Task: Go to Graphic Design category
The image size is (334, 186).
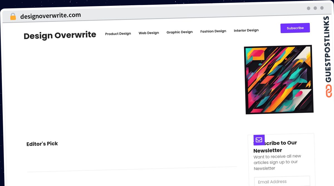Action: 180,32
